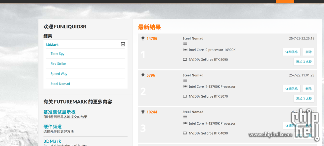Screen dimensions: 324x146
Task: Click CPU icon next to Core i9 14900K
Action: [x=185, y=50]
